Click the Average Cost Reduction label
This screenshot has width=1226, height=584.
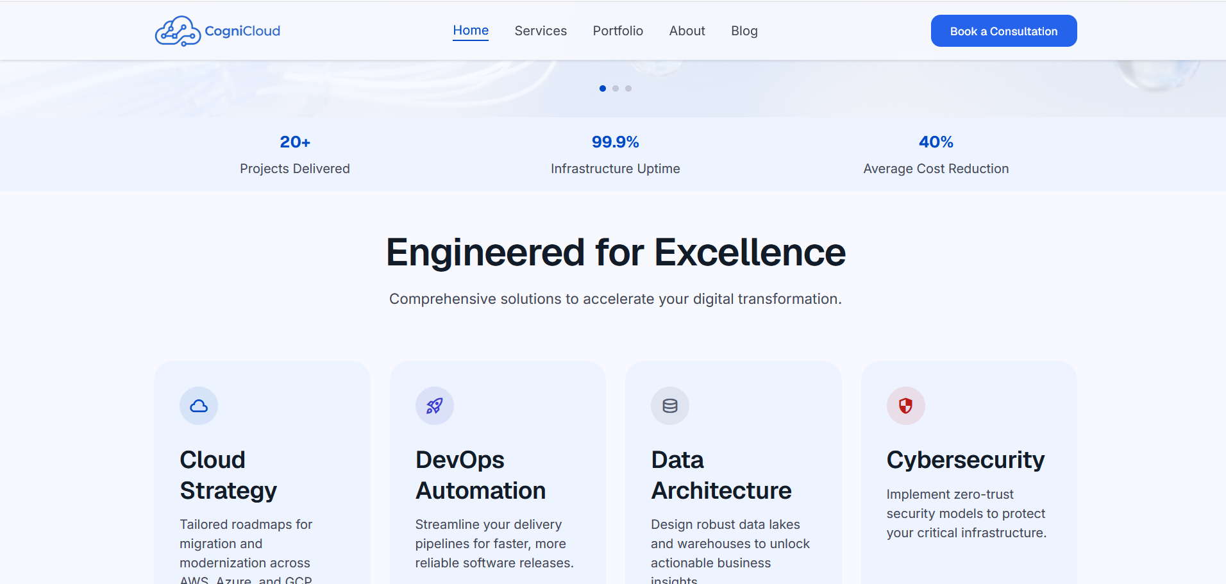pyautogui.click(x=936, y=169)
